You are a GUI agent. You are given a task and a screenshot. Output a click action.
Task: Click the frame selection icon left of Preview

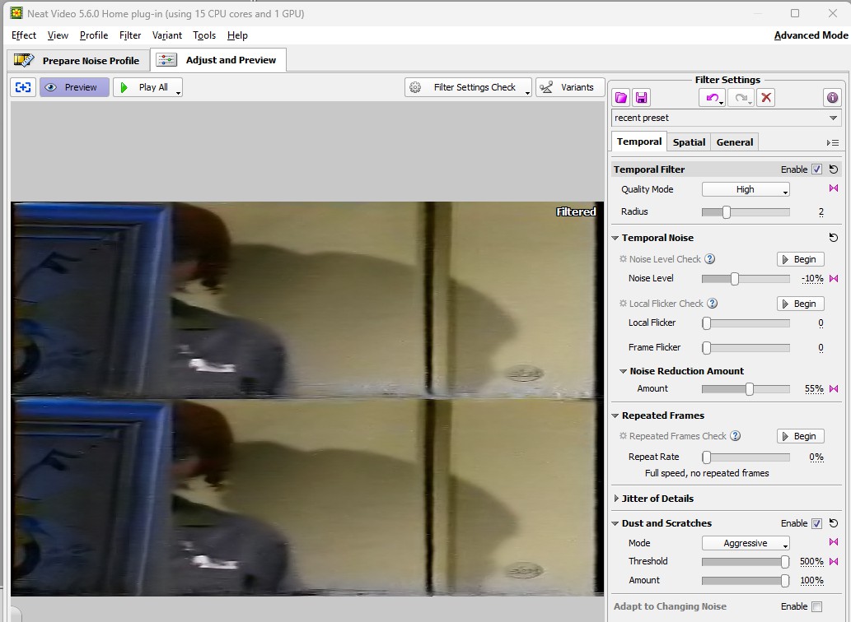click(x=23, y=87)
